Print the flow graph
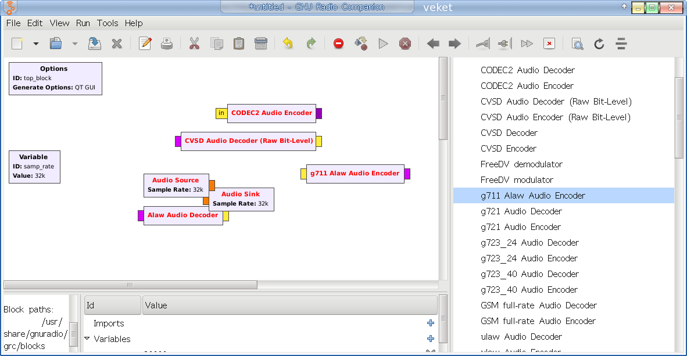The image size is (687, 356). (167, 44)
